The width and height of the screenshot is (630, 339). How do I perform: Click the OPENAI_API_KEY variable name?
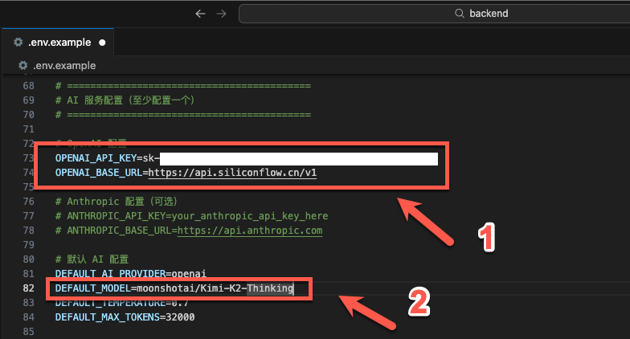[x=96, y=158]
